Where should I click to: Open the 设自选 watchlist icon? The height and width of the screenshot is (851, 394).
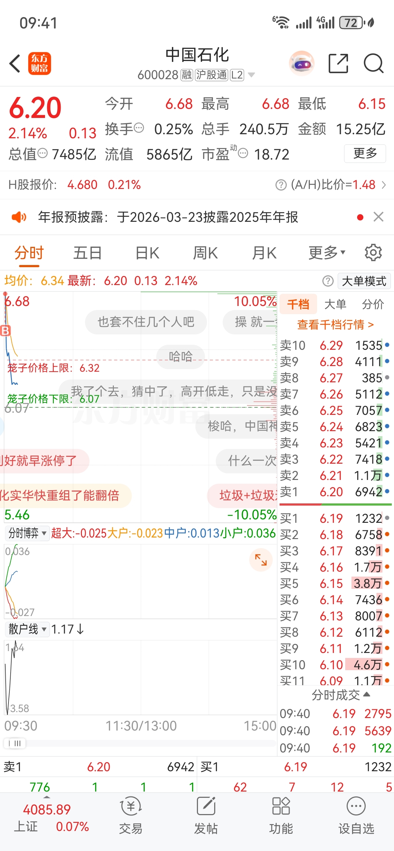(356, 815)
